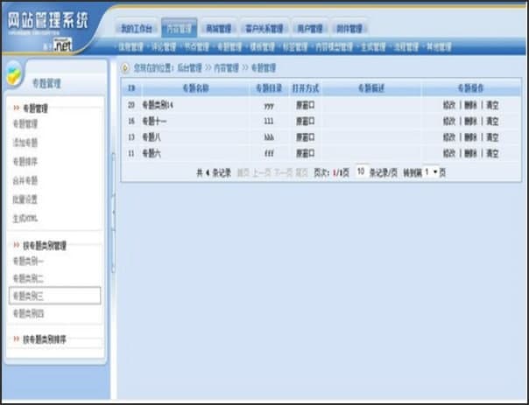
Task: Click 清空 for the 专题八 row
Action: coord(492,137)
